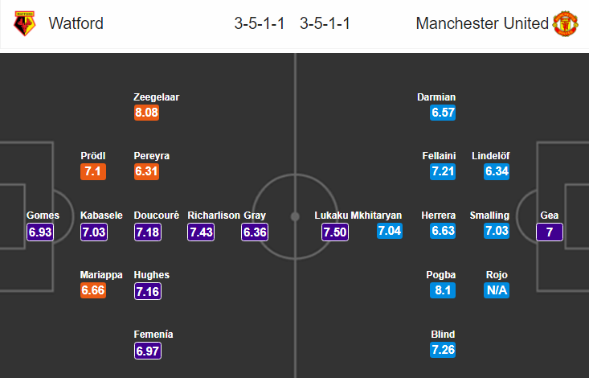Click the Mkhitaryan player name
The image size is (589, 378).
tap(376, 216)
